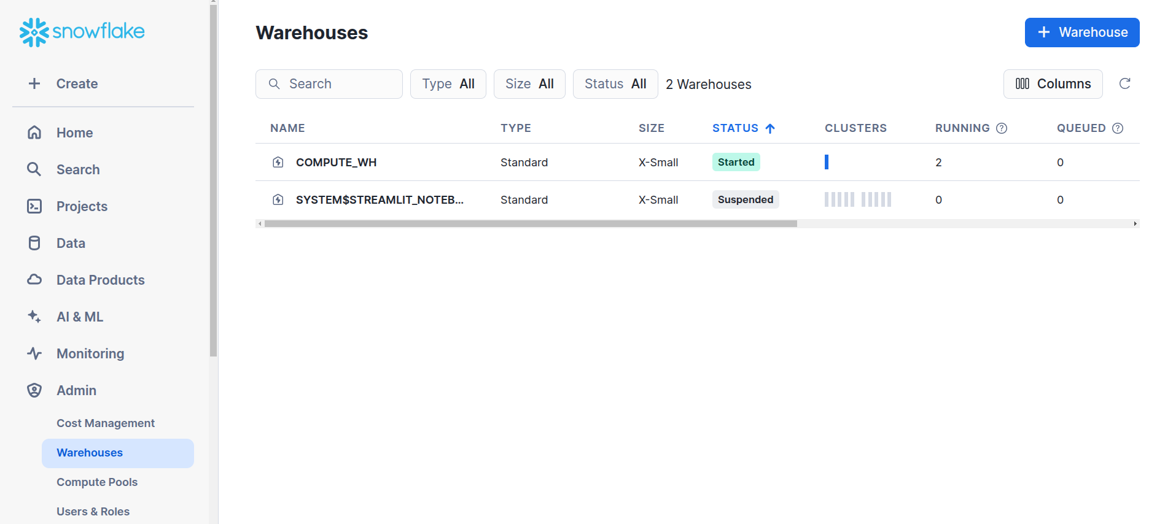Viewport: 1157px width, 524px height.
Task: Click the Home house icon
Action: (x=34, y=133)
